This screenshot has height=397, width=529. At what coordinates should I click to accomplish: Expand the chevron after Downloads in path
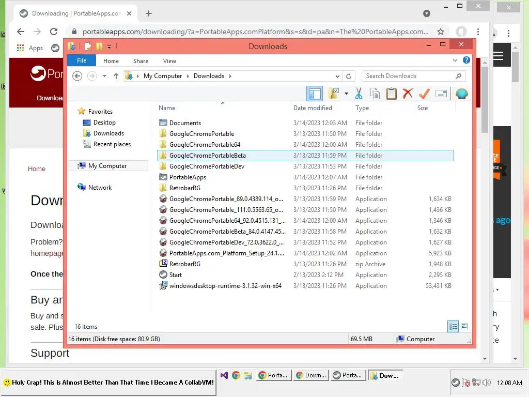click(x=230, y=76)
